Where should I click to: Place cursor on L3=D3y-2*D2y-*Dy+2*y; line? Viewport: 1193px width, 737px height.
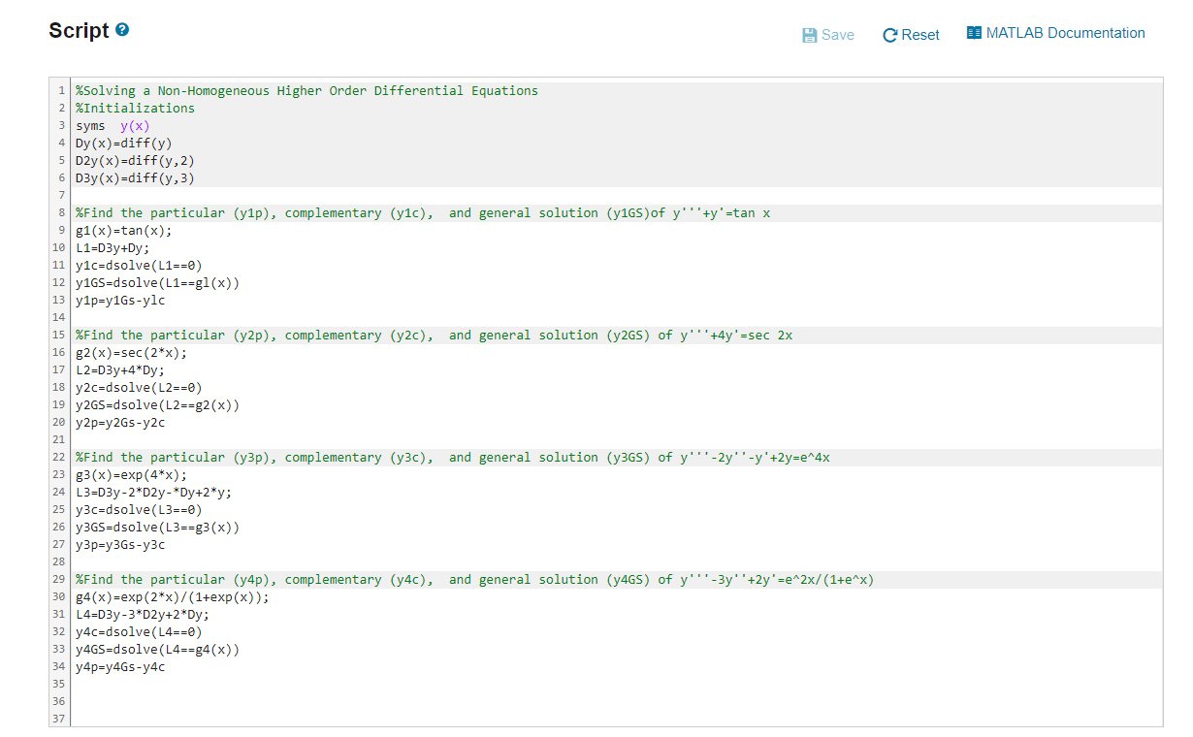153,493
